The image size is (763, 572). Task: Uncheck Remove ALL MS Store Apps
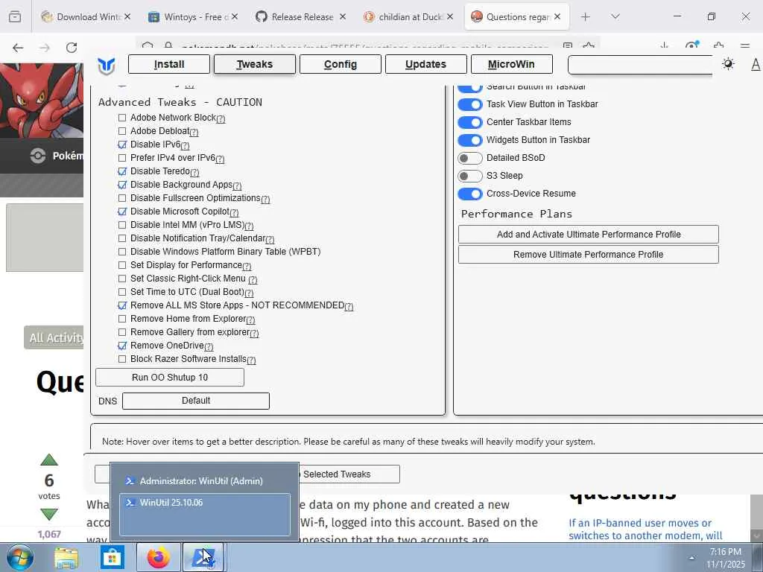[122, 305]
